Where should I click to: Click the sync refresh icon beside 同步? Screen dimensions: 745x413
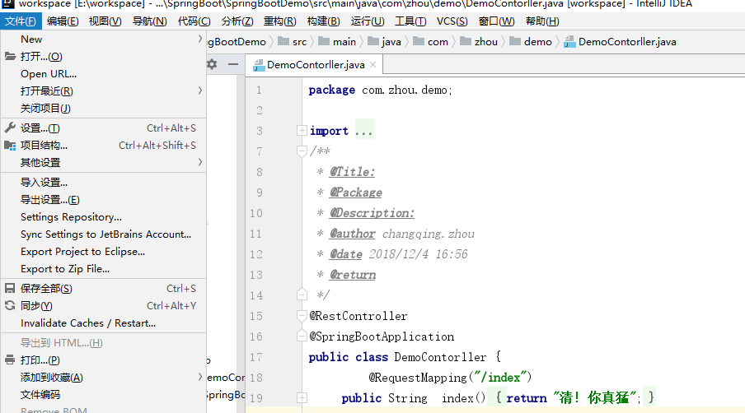[10, 305]
